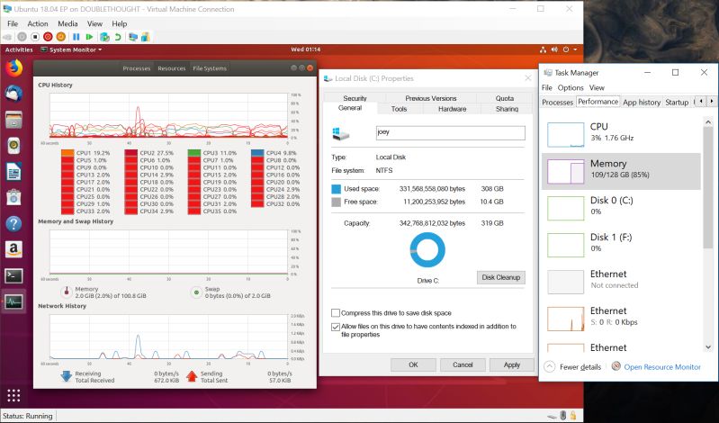Click Resource Monitor icon beside the link
Viewport: 719px width, 423px height.
pyautogui.click(x=616, y=366)
